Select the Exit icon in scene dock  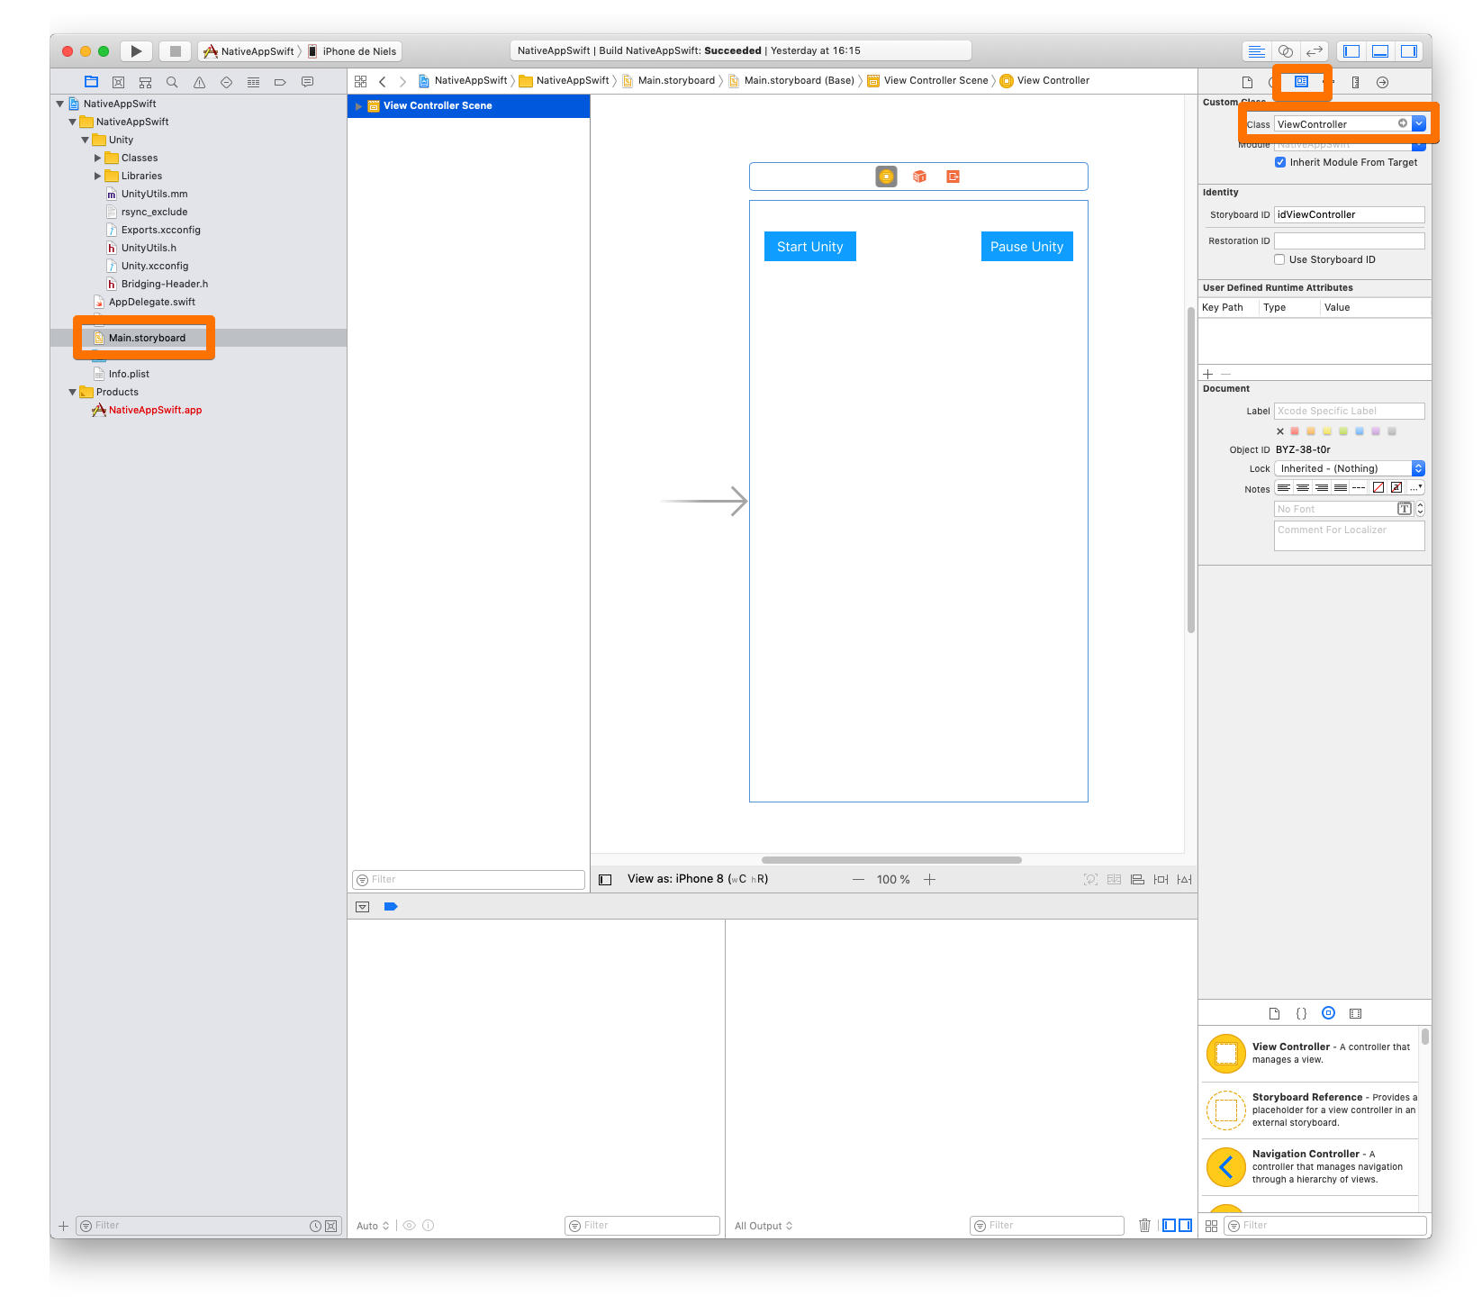(953, 177)
